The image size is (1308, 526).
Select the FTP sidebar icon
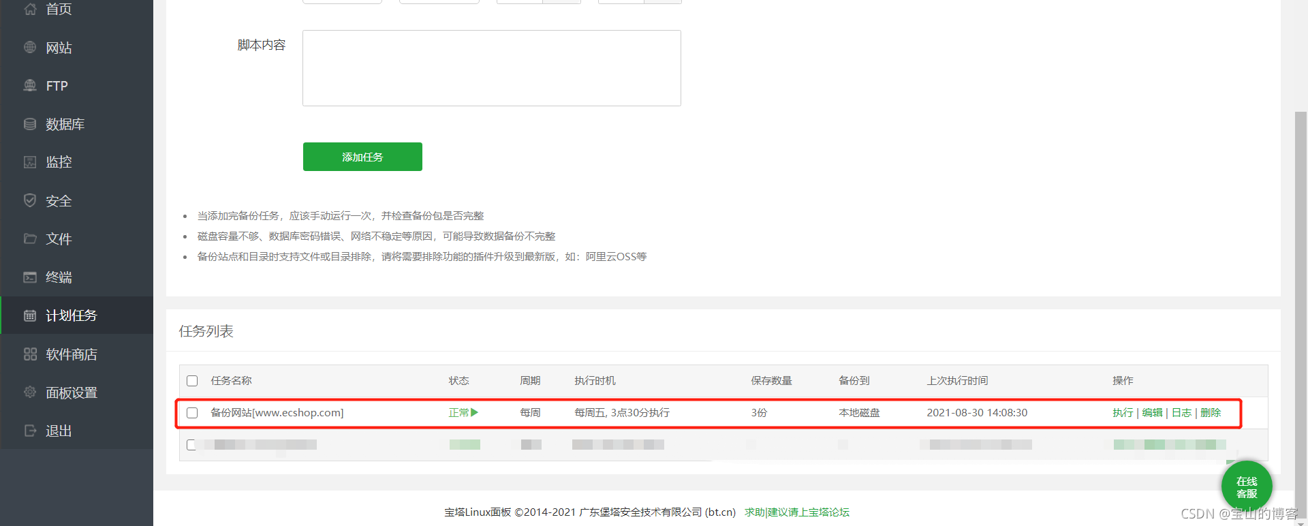pos(30,86)
